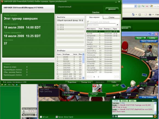Click the round send chip icon in chat
159x119 pixels.
point(155,116)
